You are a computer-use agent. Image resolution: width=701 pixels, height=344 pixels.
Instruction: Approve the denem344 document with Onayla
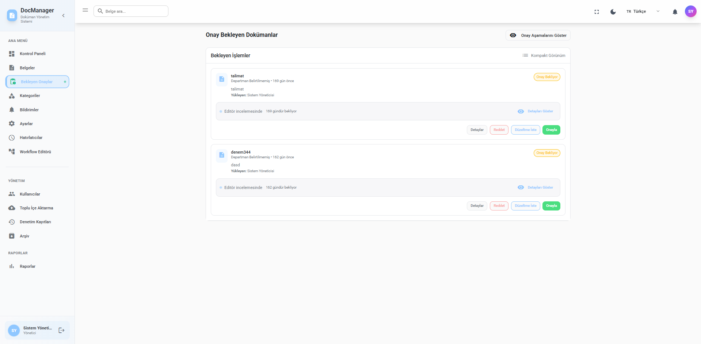click(551, 206)
